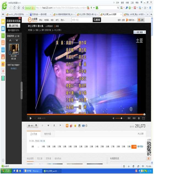Open episode 30集 link
This screenshot has height=174, width=176.
click(129, 146)
